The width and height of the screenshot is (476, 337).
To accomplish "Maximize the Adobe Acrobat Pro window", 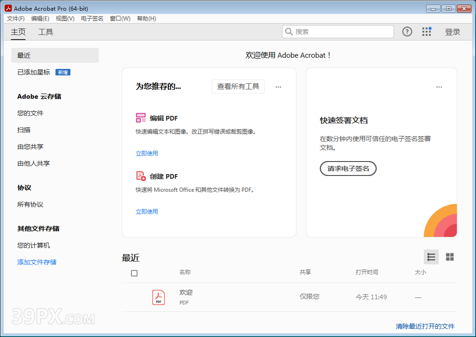I will pos(448,8).
